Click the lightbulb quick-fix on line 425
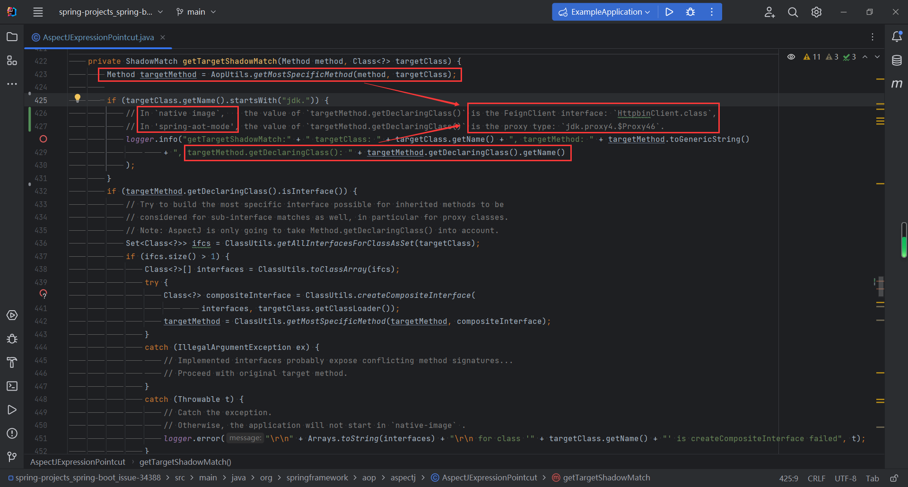 (x=78, y=98)
